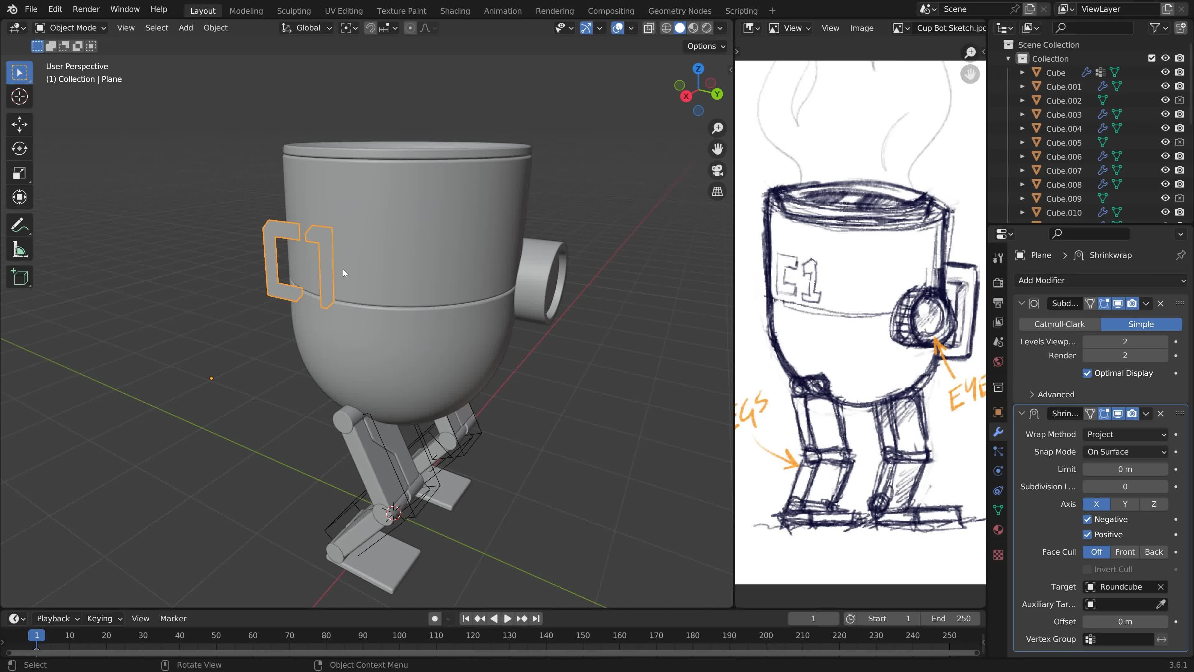The image size is (1194, 672).
Task: Open the Add Modifier dropdown
Action: click(1101, 280)
